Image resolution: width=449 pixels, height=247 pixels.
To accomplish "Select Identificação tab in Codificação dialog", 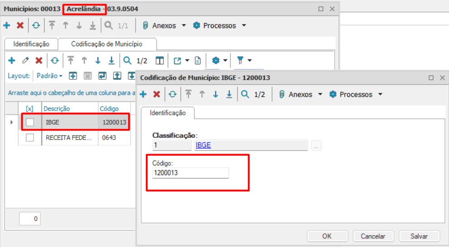I will pyautogui.click(x=167, y=113).
